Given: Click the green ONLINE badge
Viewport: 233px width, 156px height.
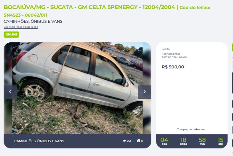Looking at the screenshot, I should coord(12,34).
